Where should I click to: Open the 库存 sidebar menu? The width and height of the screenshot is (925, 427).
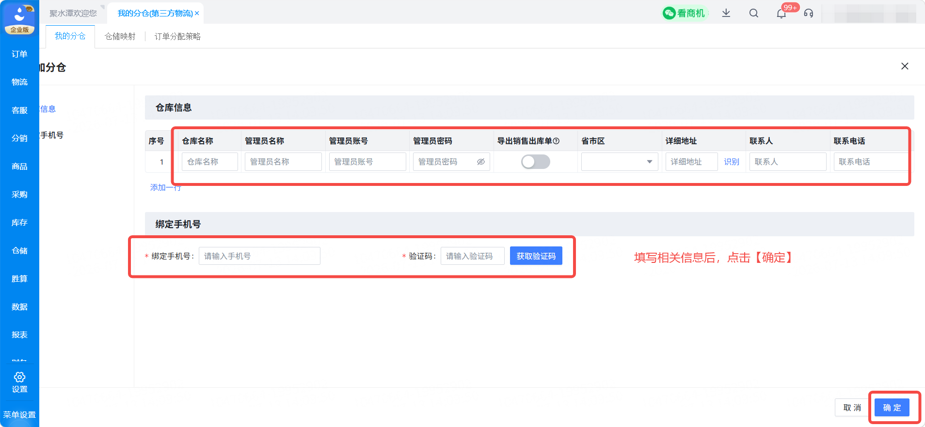point(19,223)
